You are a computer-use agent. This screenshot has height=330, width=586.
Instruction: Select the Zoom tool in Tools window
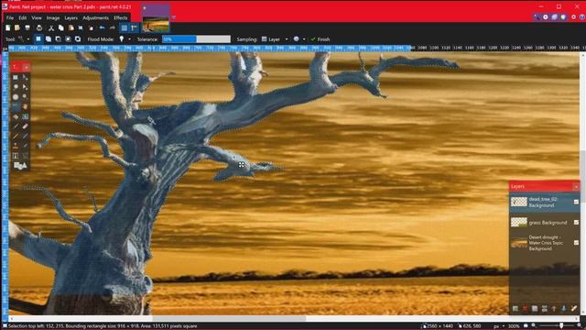pyautogui.click(x=25, y=97)
